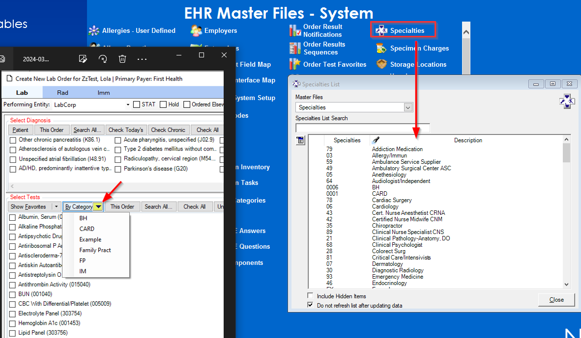
Task: Switch to the Lab tab
Action: tap(22, 92)
